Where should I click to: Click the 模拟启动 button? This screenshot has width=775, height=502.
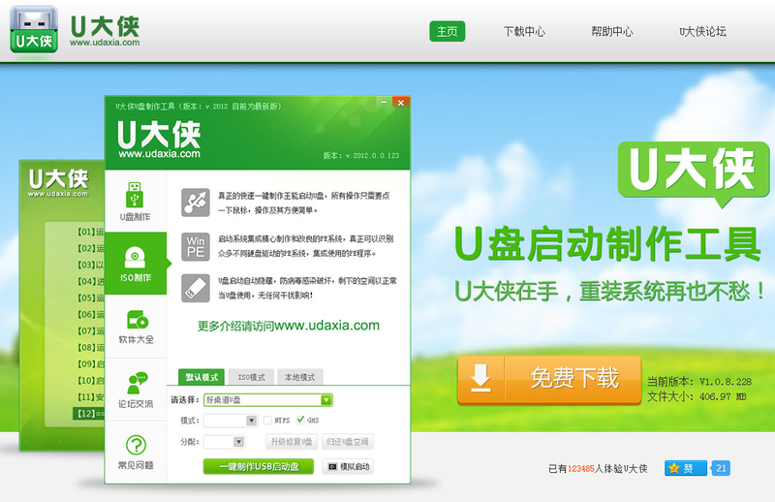click(348, 466)
